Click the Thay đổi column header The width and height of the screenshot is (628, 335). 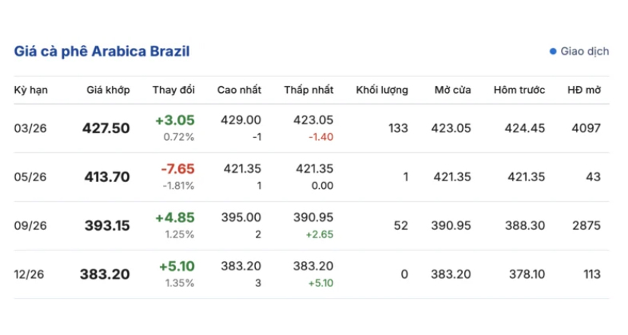pos(174,90)
